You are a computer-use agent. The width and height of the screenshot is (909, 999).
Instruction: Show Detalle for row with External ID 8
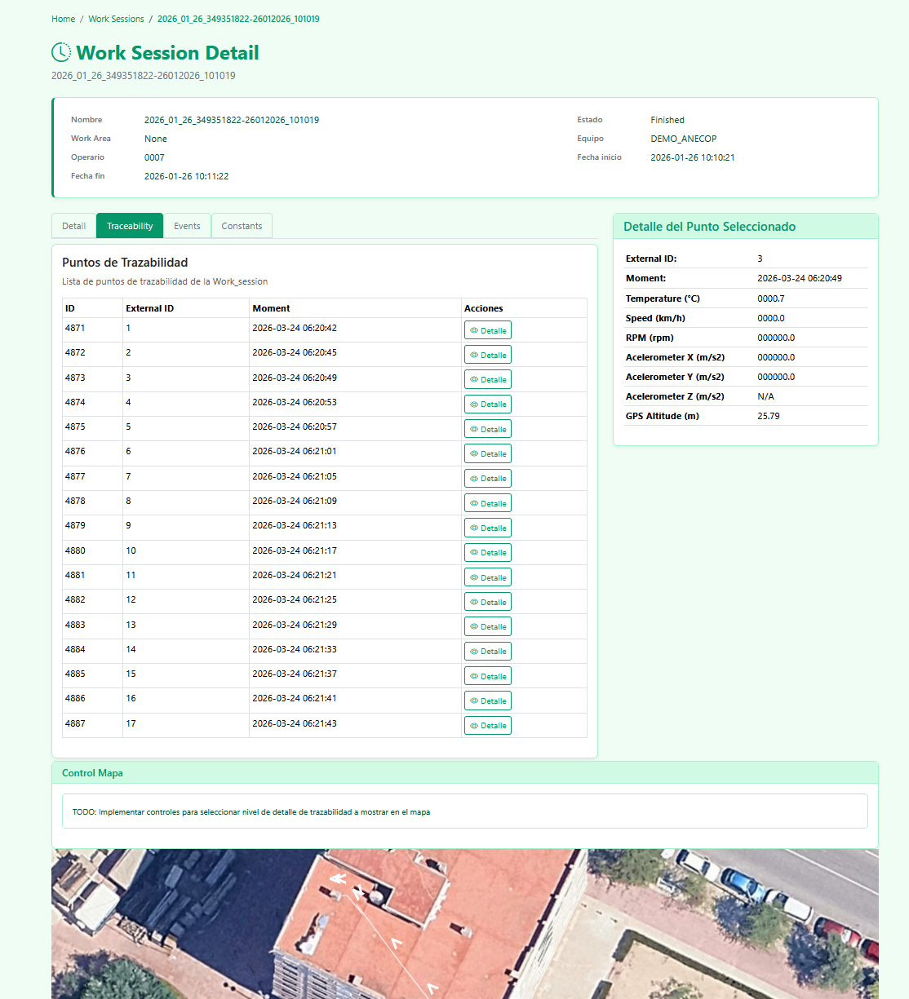[488, 504]
